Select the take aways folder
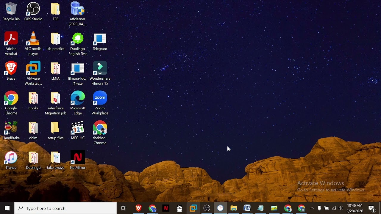The height and width of the screenshot is (214, 381). tap(55, 160)
